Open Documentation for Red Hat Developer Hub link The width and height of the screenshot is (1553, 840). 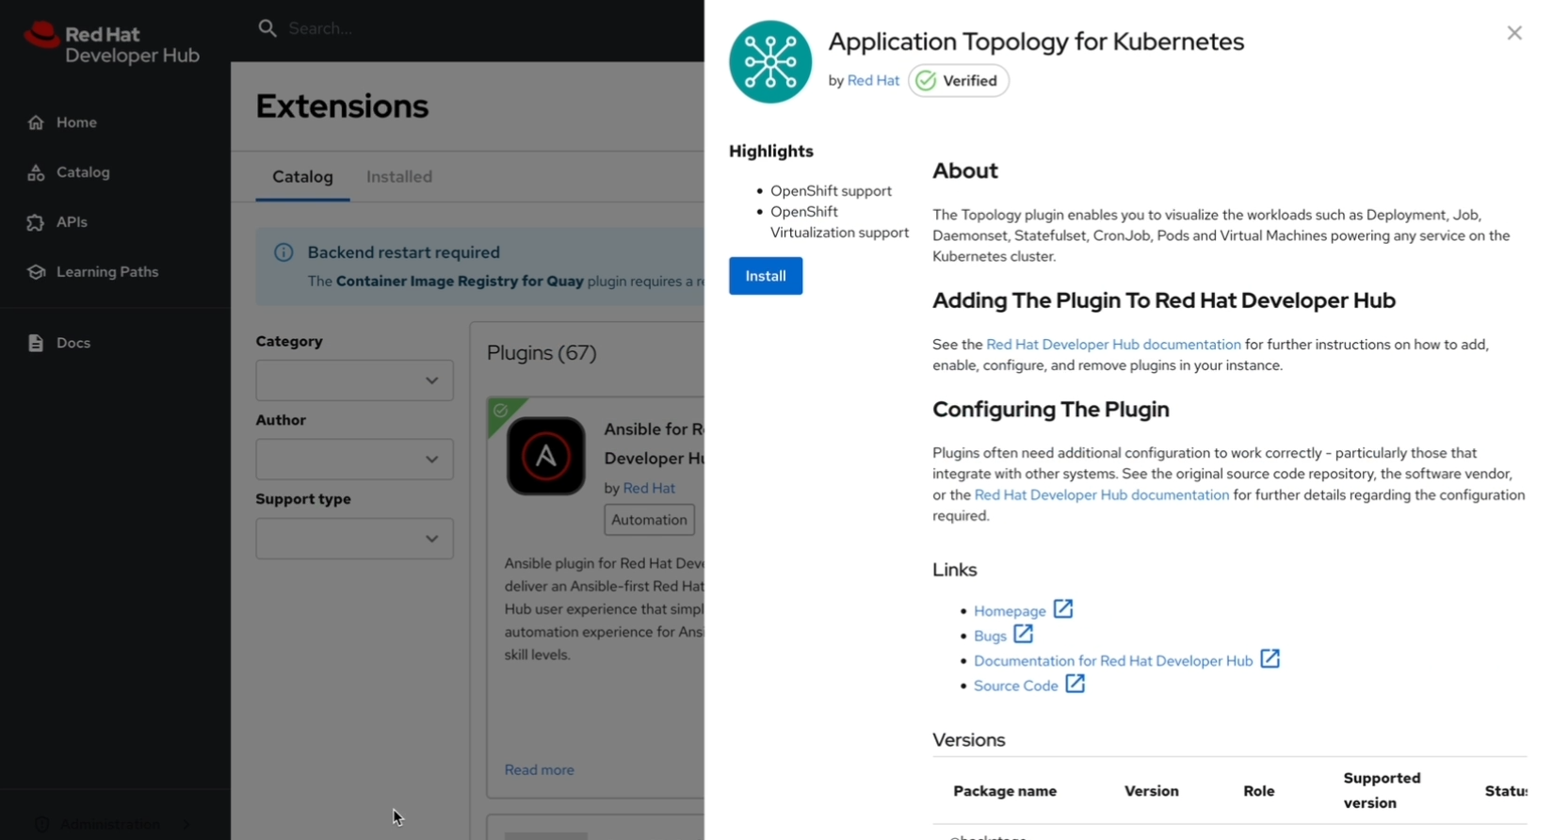click(1112, 661)
